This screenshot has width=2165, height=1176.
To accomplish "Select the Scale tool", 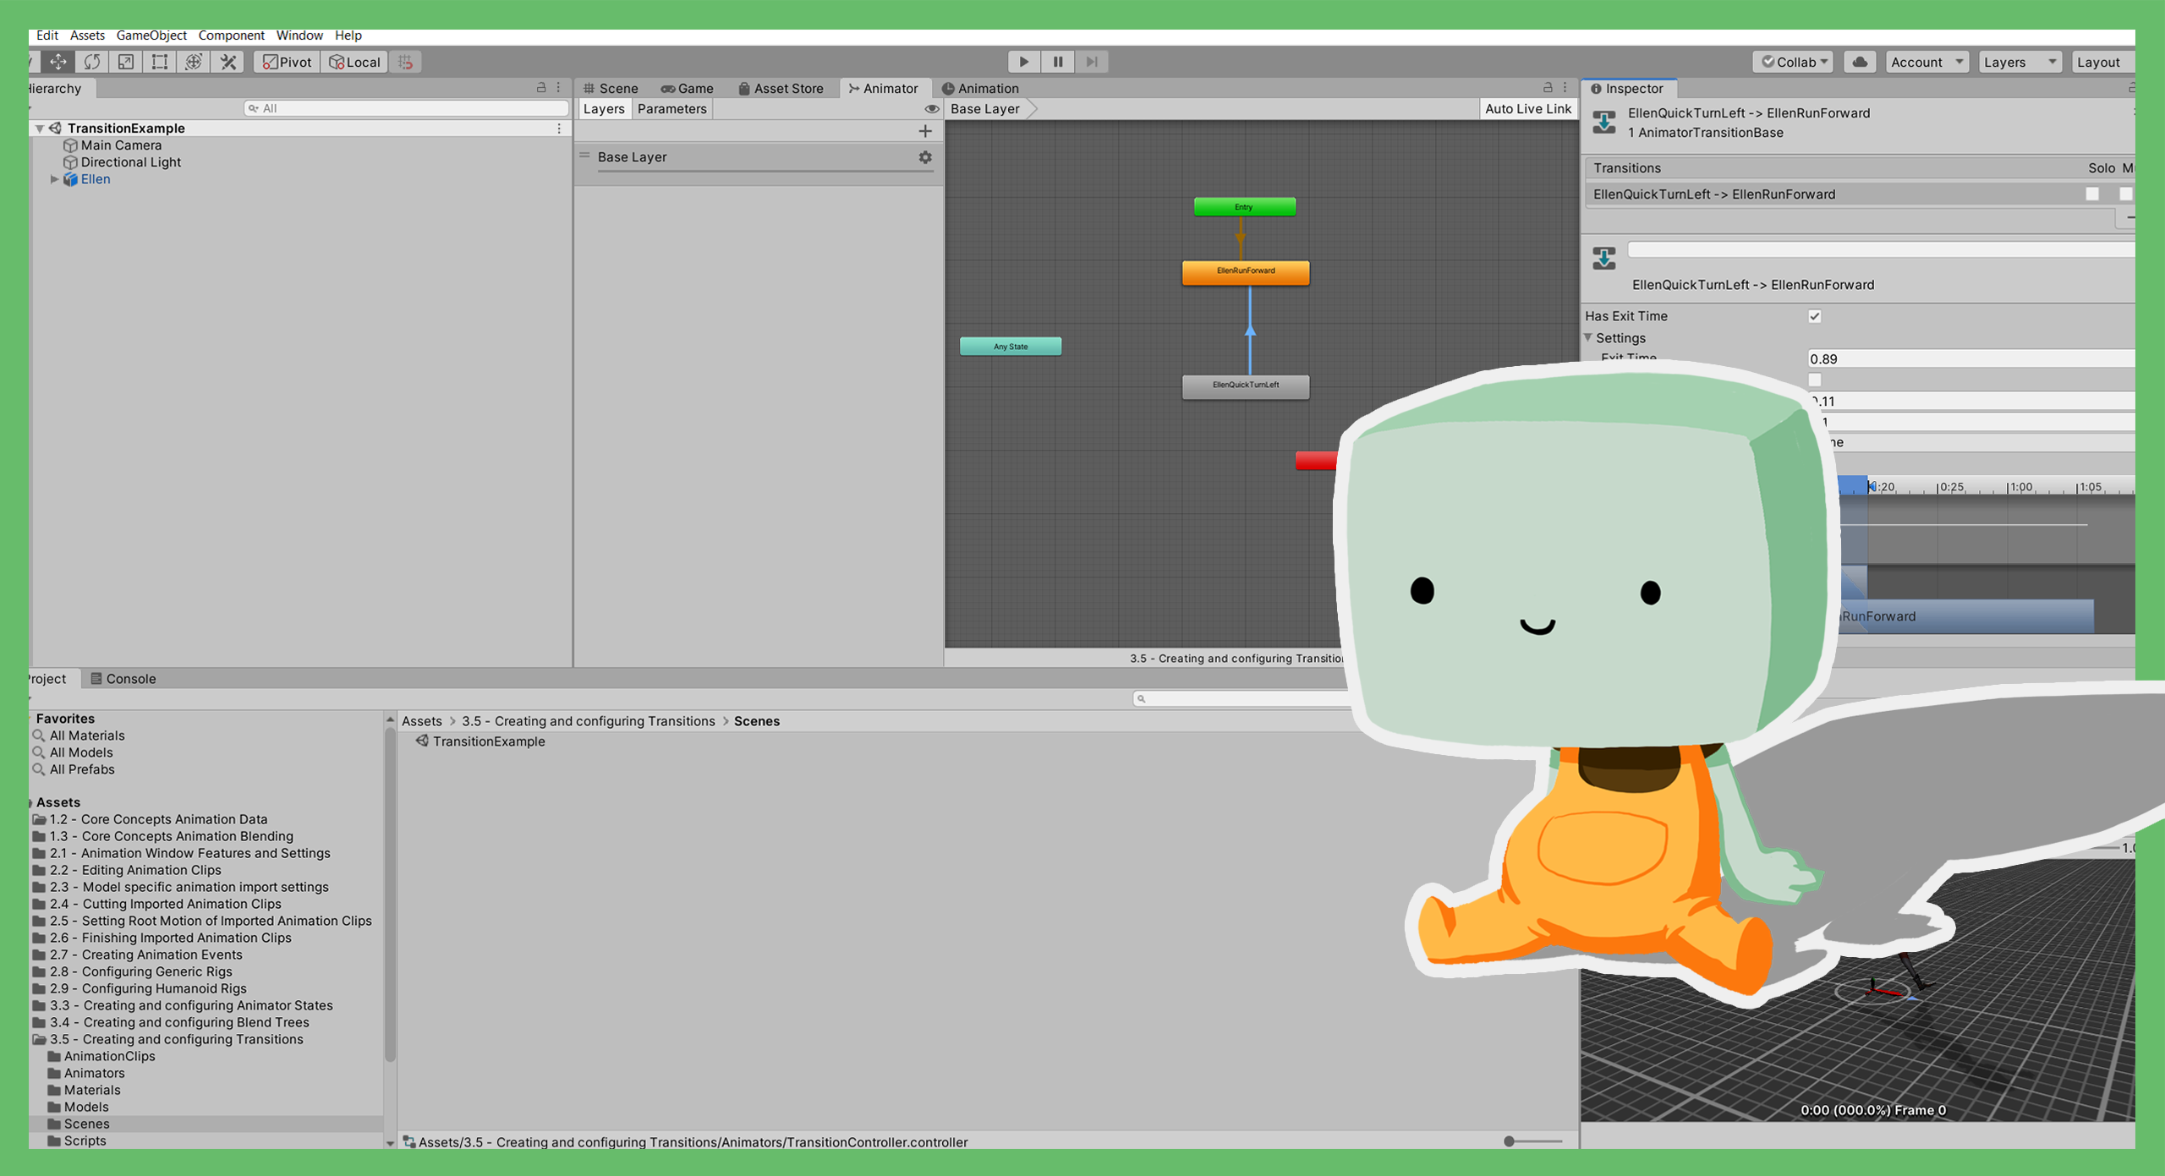I will coord(125,61).
